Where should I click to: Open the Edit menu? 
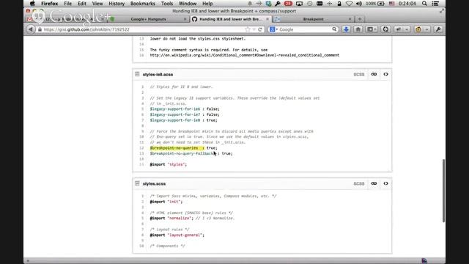[81, 4]
